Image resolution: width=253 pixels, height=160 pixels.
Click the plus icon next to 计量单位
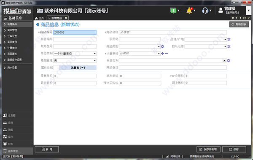point(162,54)
